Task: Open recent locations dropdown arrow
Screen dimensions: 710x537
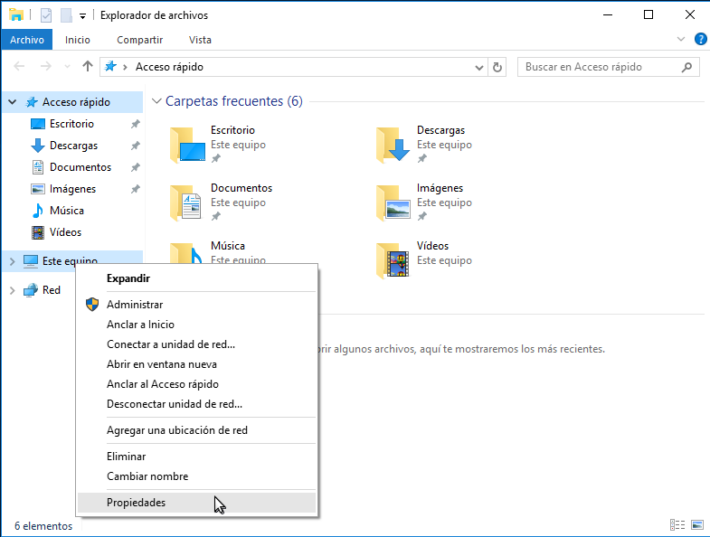Action: tap(68, 67)
